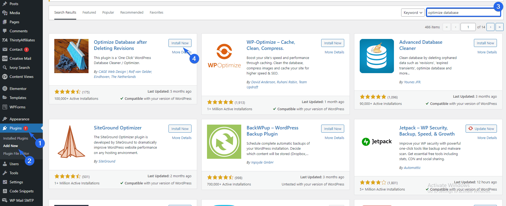Click the Settings sidebar icon
Viewport: 506px width, 206px height.
5,182
